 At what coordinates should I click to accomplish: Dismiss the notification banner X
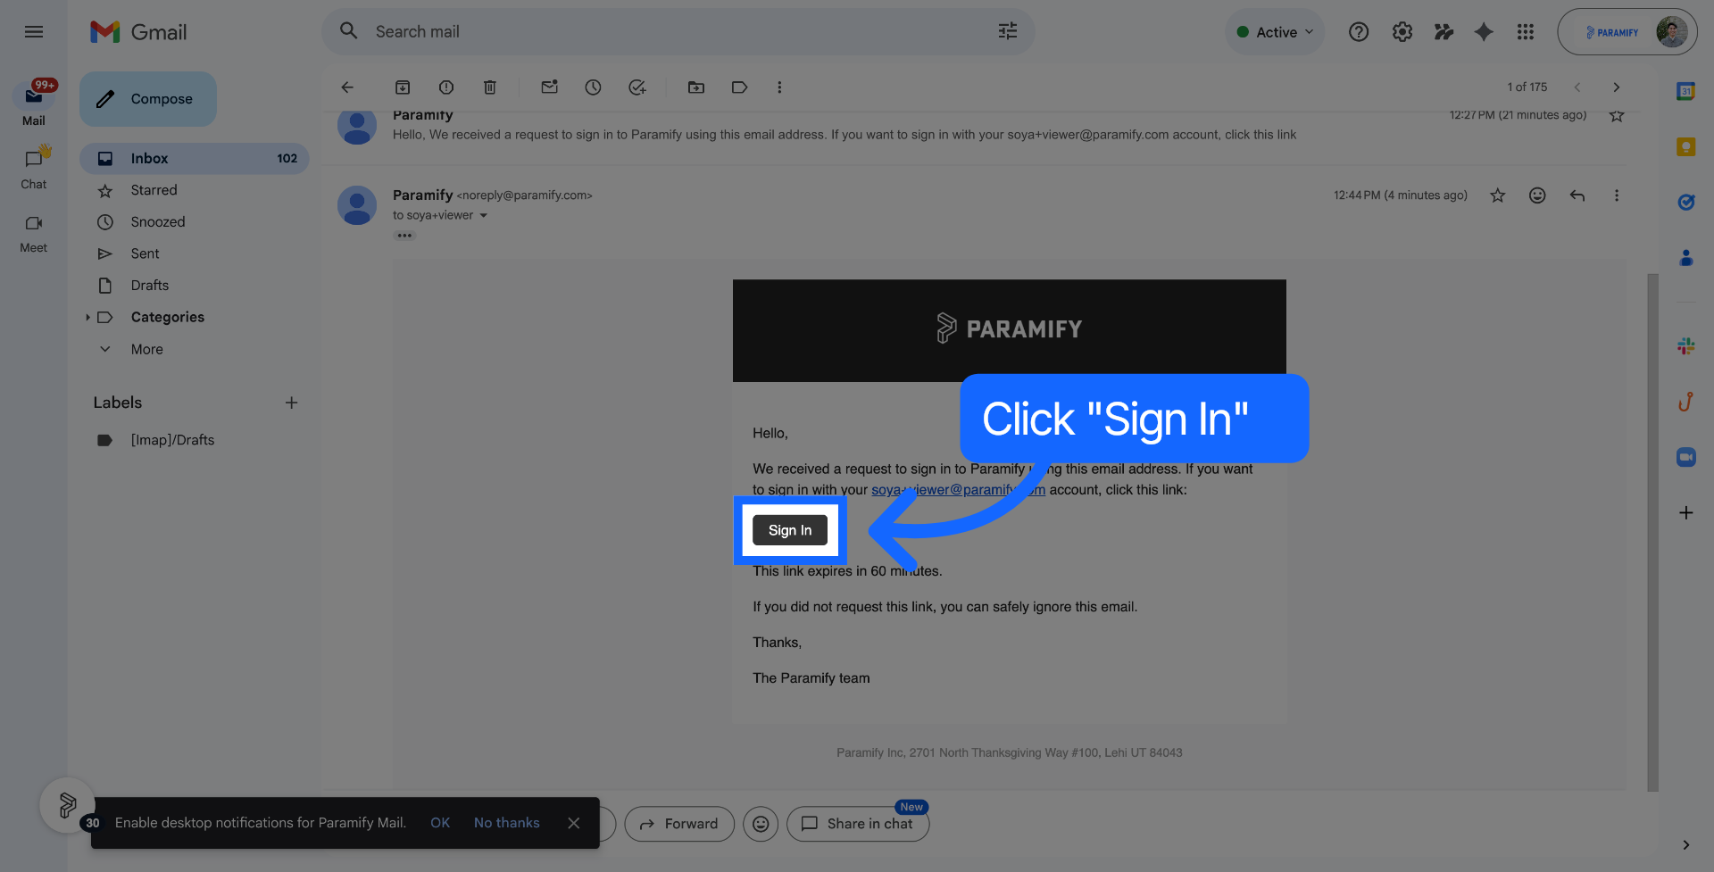pos(574,823)
